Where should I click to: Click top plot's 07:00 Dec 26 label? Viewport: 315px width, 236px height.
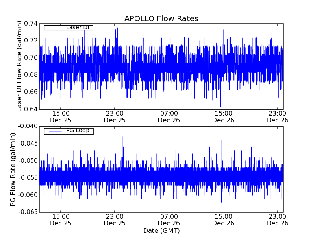169,117
